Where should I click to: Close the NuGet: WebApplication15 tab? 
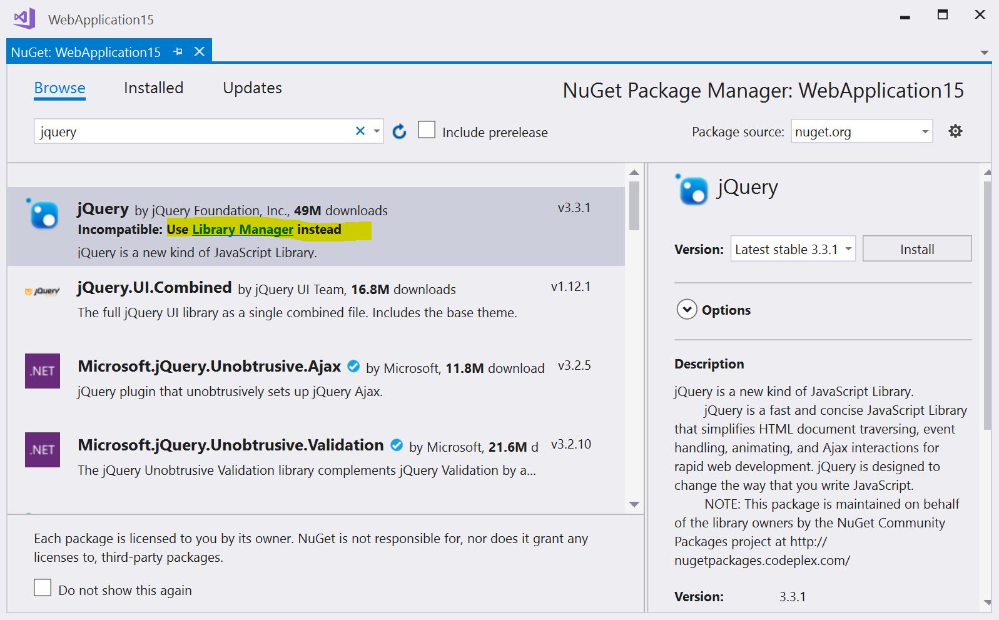coord(200,51)
